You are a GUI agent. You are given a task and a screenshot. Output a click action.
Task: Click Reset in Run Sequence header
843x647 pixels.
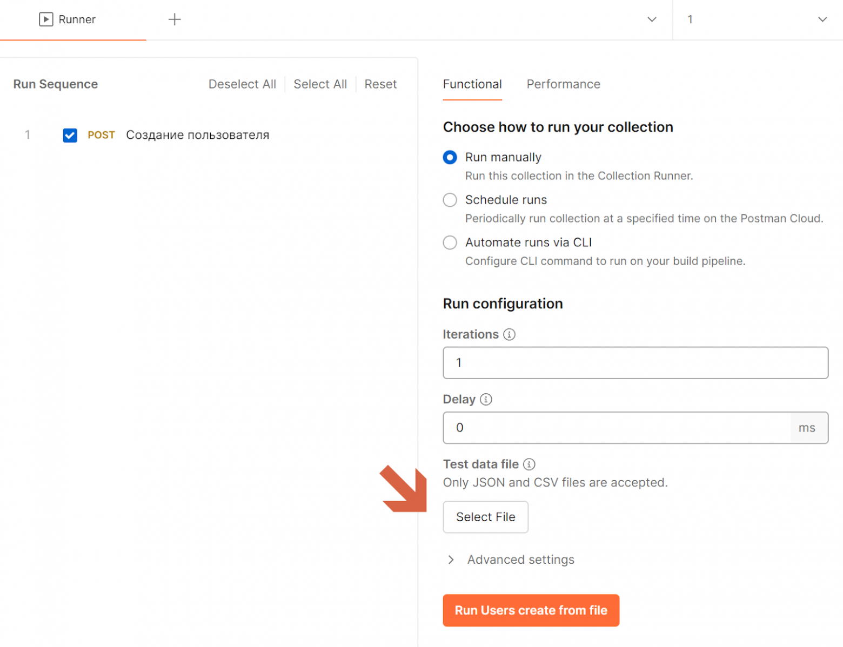click(x=380, y=84)
